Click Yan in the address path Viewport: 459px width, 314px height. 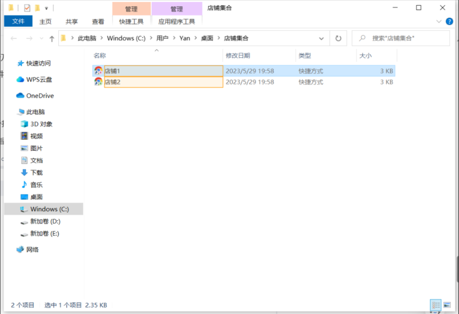[185, 38]
